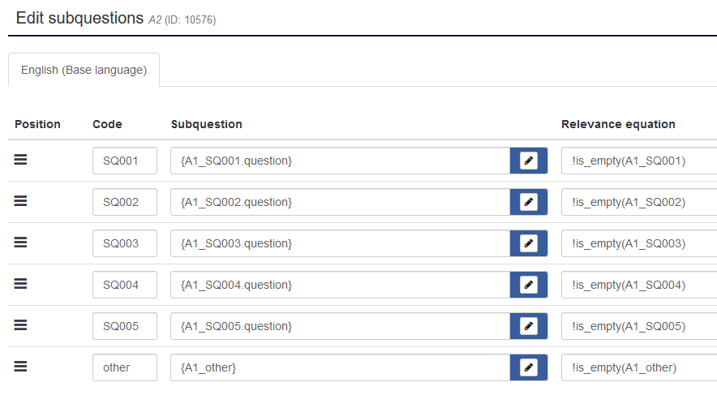Click the drag handle for row SQ003

coord(21,243)
